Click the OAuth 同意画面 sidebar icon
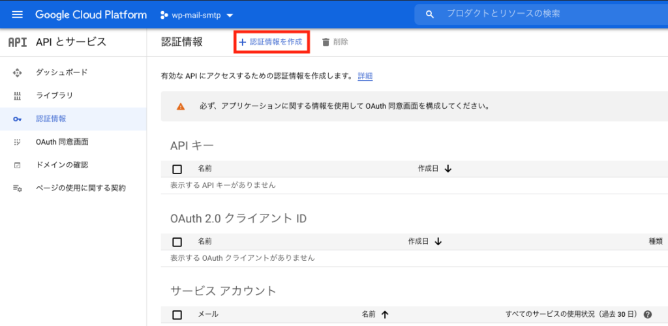 18,142
